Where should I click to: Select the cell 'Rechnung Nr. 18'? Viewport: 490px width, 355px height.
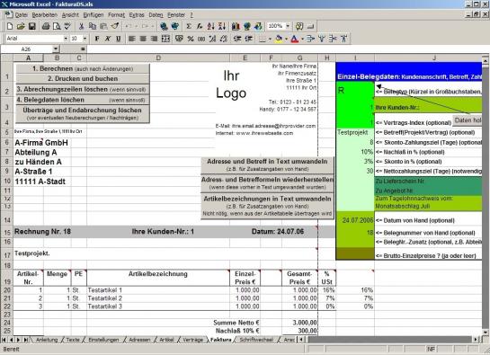pos(42,232)
